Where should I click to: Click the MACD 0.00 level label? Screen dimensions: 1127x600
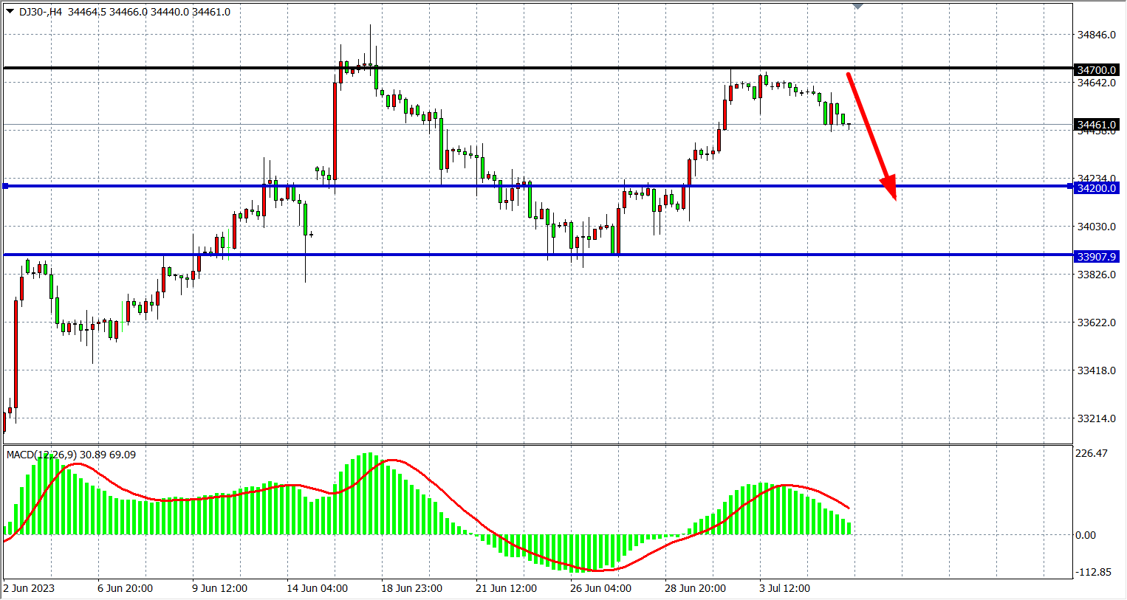[1085, 535]
